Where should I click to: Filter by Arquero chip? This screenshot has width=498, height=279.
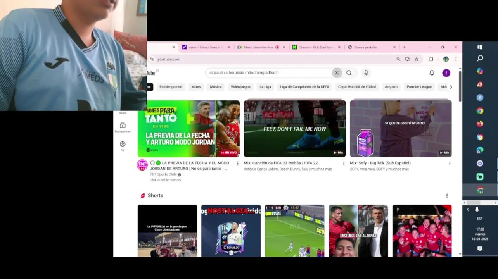(x=391, y=87)
